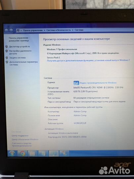134x179 pixels.
Task: Open 'Дополнительные параметры системы' link
Action: point(23,63)
